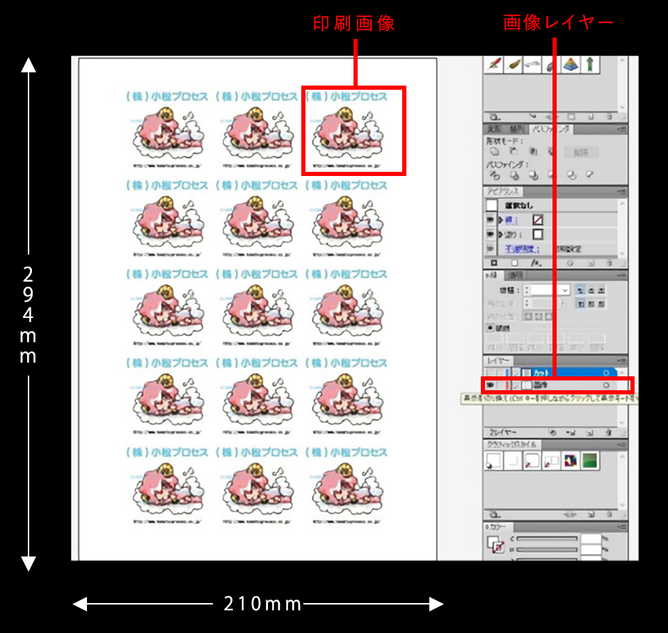Apply the Outline pathfinder
The width and height of the screenshot is (668, 633).
pos(571,175)
